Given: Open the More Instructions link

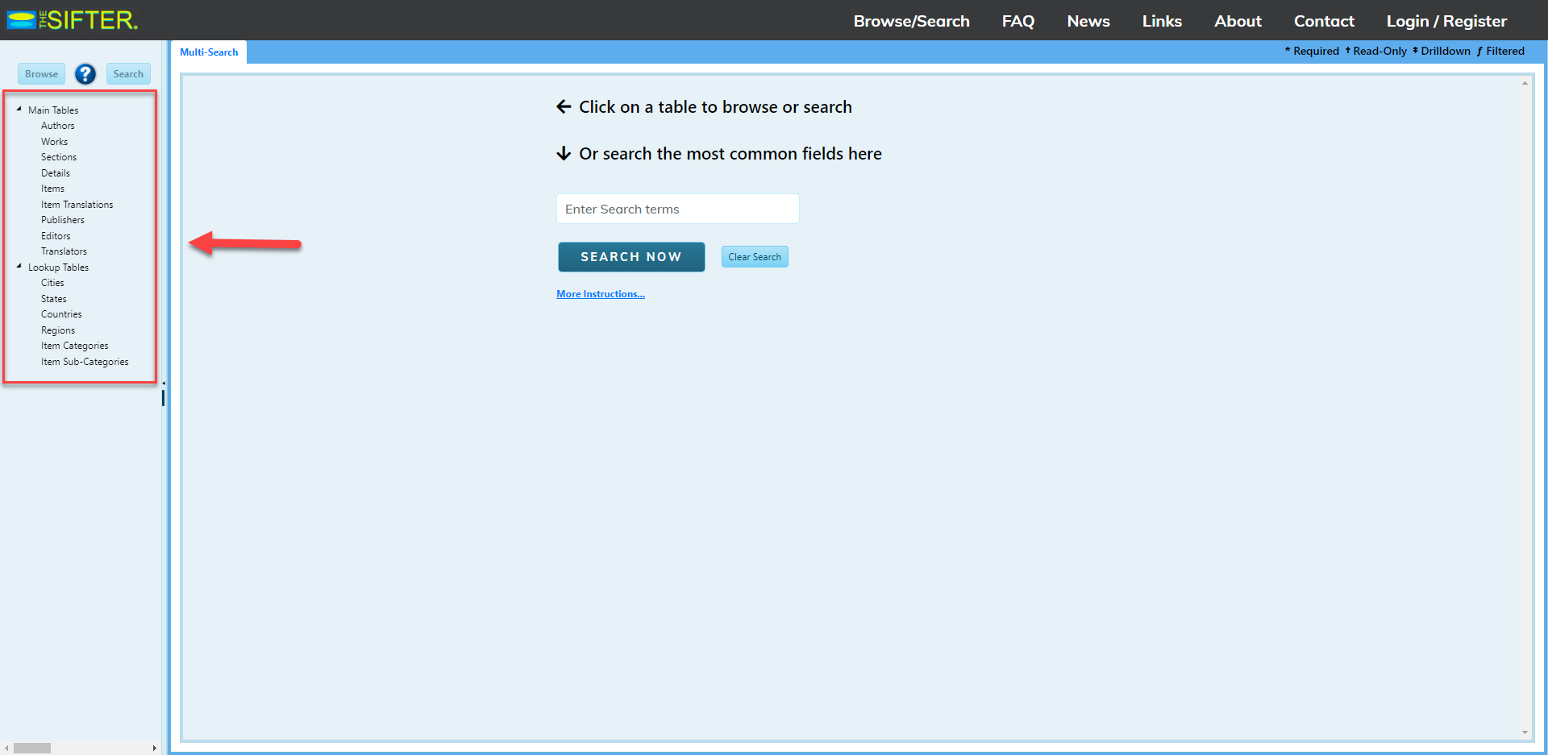Looking at the screenshot, I should click(600, 294).
